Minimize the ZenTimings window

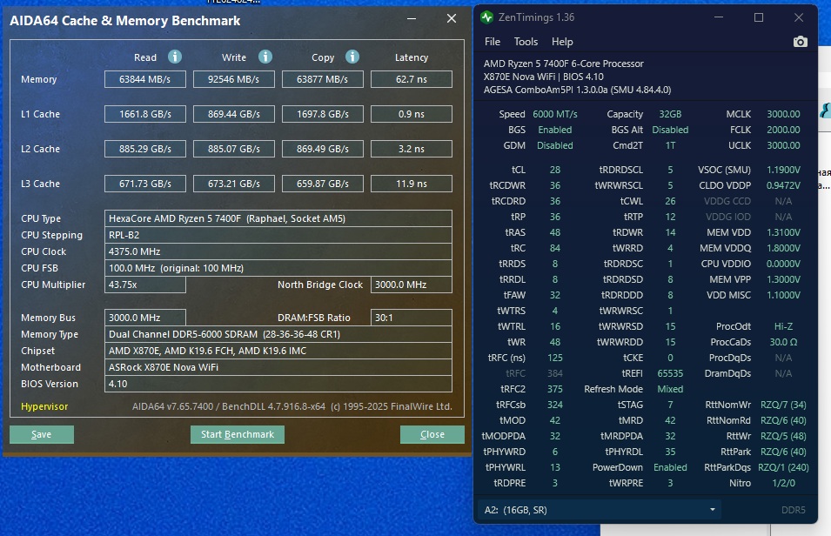pyautogui.click(x=719, y=17)
